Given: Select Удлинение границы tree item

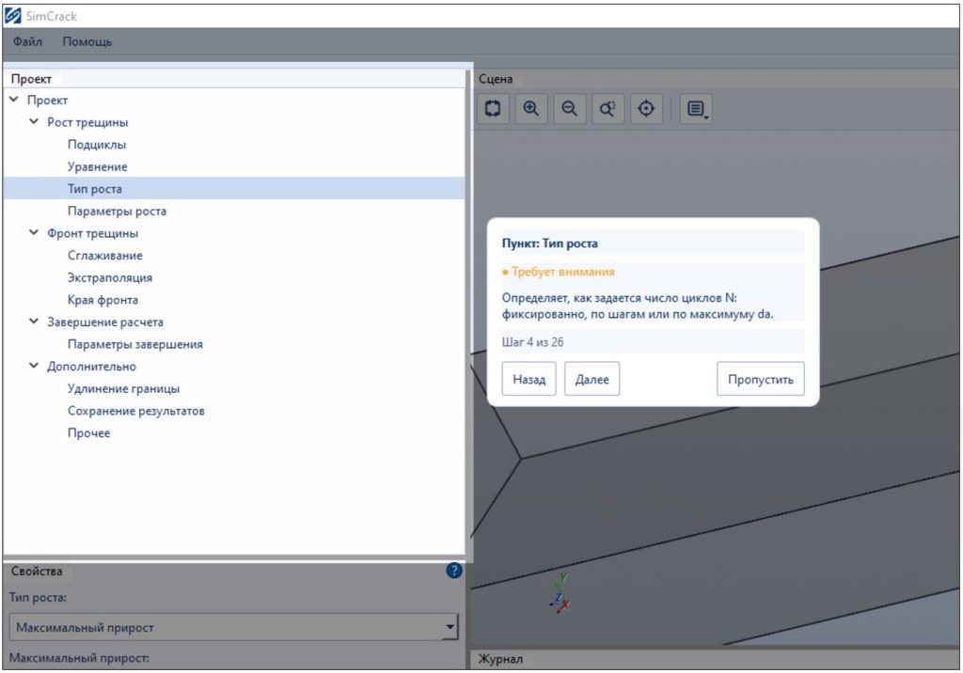Looking at the screenshot, I should tap(123, 389).
